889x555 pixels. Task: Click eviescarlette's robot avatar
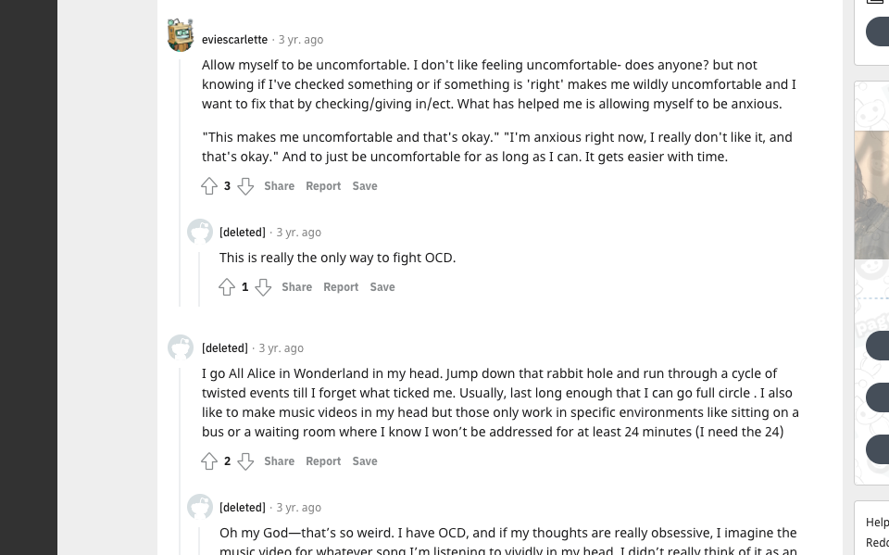click(181, 36)
